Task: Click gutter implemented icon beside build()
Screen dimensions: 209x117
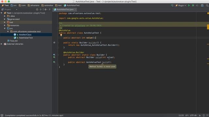Action: (54, 62)
